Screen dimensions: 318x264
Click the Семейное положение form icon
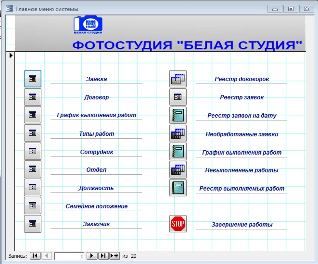click(x=33, y=206)
